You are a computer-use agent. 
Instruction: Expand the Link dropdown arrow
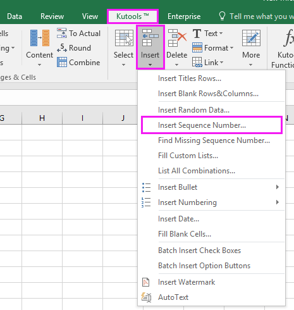(221, 63)
